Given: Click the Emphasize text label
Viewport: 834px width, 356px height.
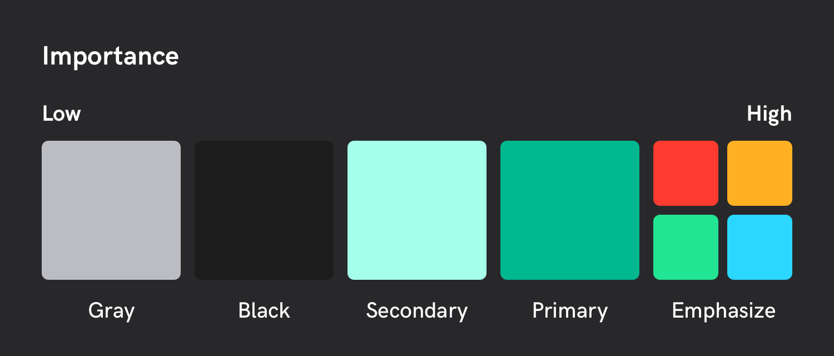Looking at the screenshot, I should click(x=723, y=310).
